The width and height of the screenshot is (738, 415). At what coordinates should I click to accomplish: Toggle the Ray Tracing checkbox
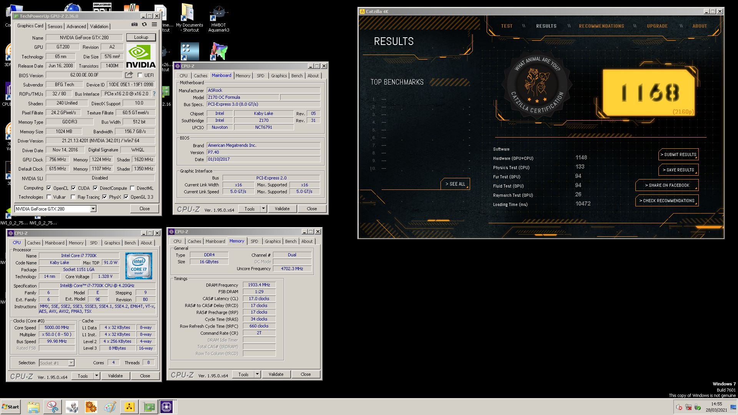(x=73, y=197)
